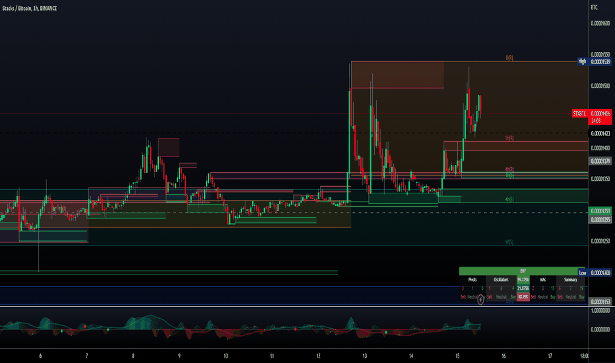
Task: Click the Summary Sell label
Action: [x=560, y=297]
